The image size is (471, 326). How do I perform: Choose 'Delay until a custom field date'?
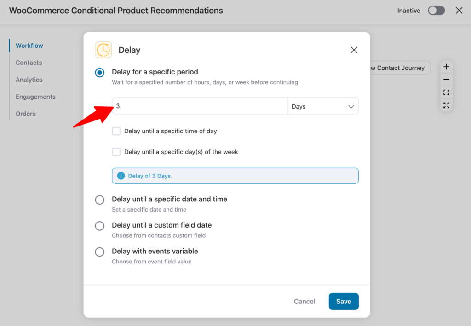click(x=99, y=226)
